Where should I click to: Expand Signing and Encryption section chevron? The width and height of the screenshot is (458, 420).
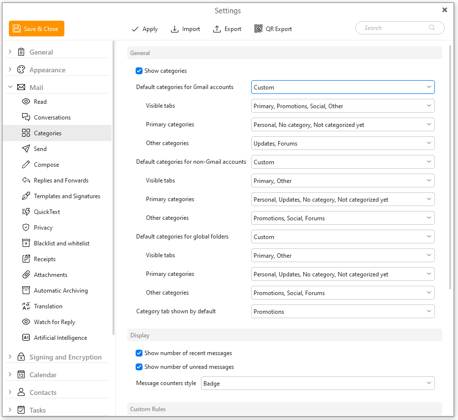(x=10, y=357)
